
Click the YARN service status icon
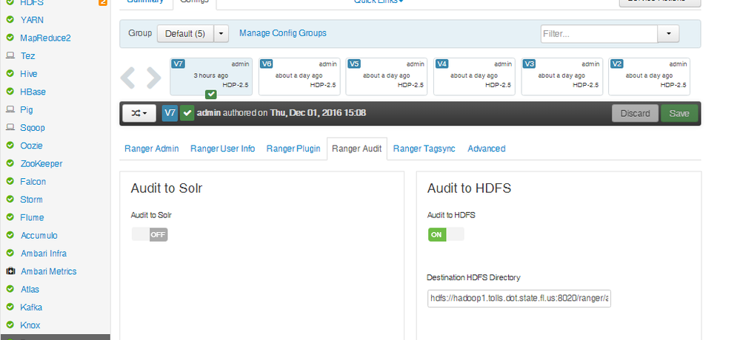10,20
